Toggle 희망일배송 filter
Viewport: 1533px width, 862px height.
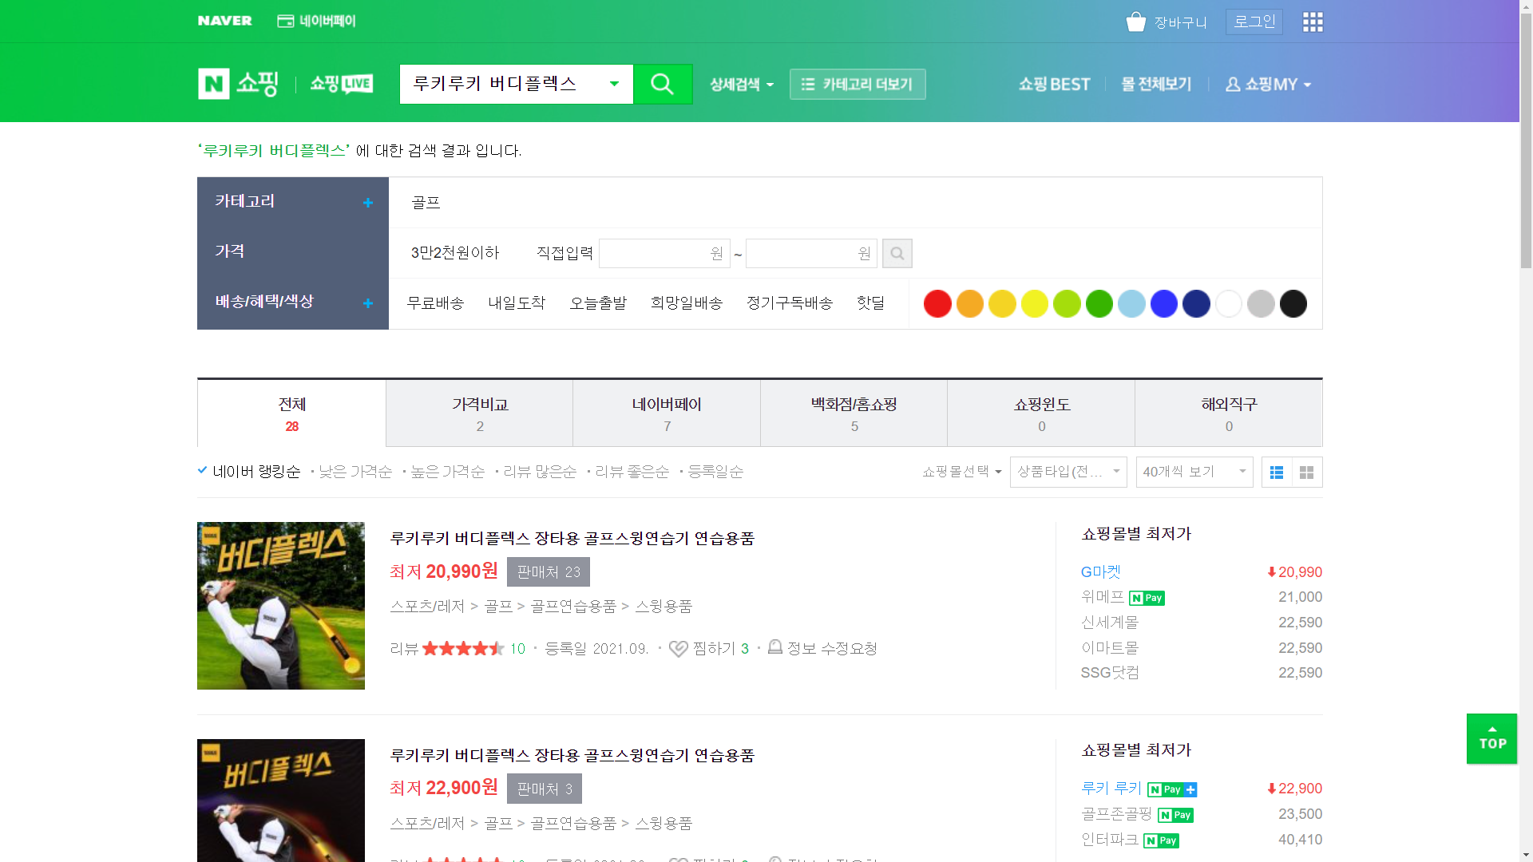coord(687,303)
